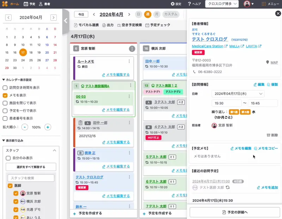Viewport: 282px width, 219px height.
Task: Go to next period next to 2024年4月
Action: pos(129,14)
